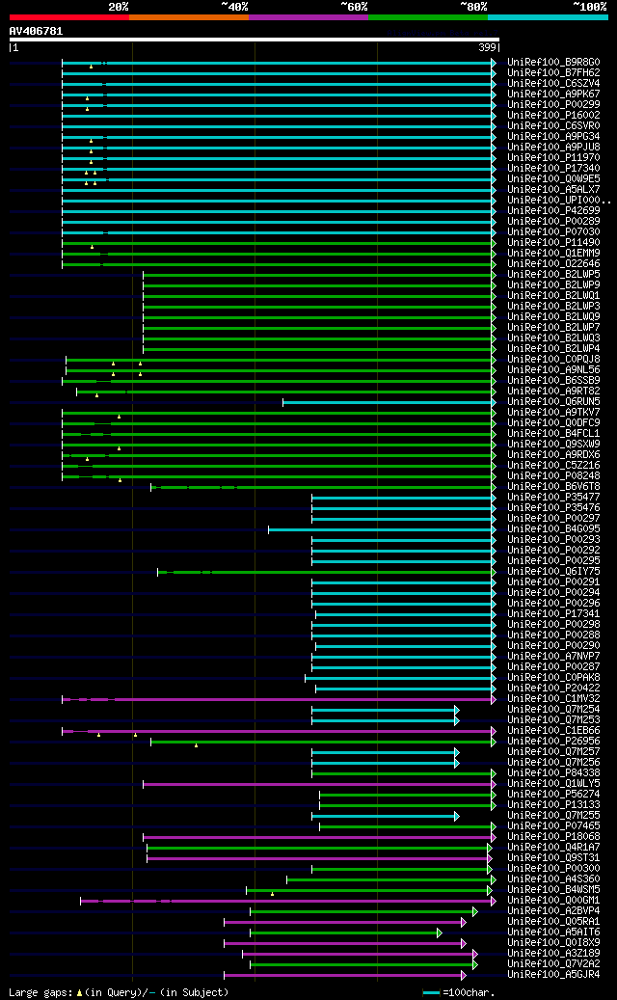Open the UniRef100_P17340 entry

(553, 169)
